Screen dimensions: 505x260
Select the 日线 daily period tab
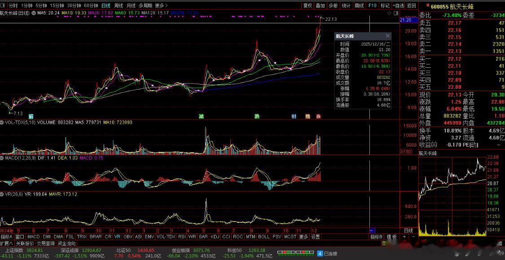105,5
